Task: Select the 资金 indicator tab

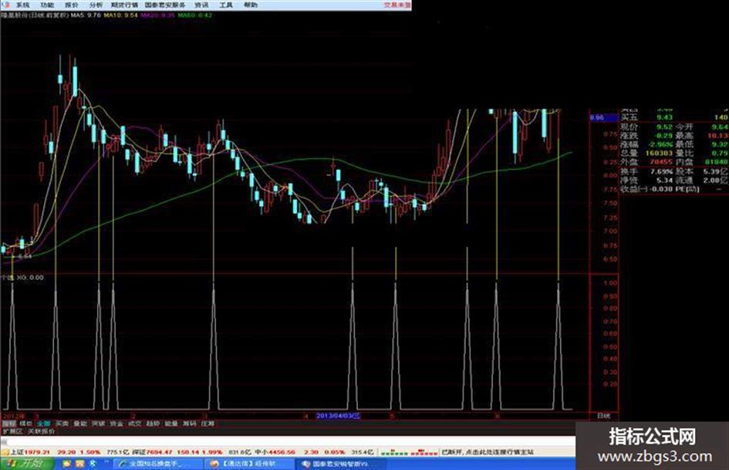Action: (x=116, y=424)
